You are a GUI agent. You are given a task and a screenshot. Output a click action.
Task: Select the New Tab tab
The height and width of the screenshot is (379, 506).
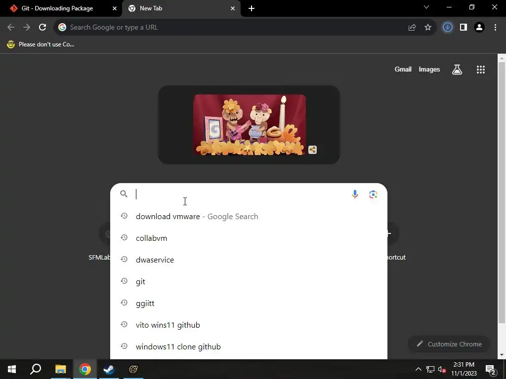[x=181, y=8]
